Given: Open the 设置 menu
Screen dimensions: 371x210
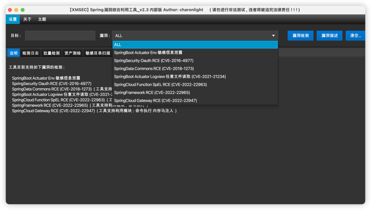Looking at the screenshot, I should point(13,19).
